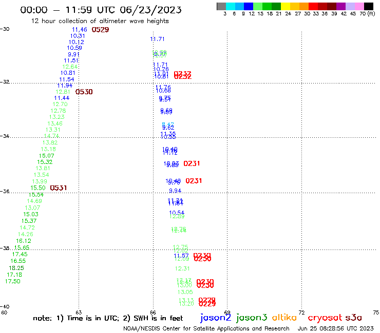Click the middle-track value 10.26
The image size is (380, 333).
(x=161, y=69)
